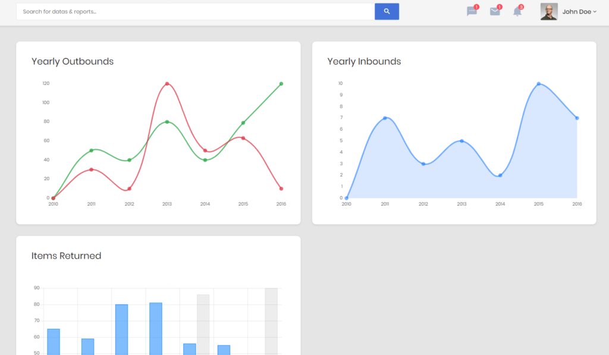
Task: Click the green data point at 2015
Action: (243, 123)
